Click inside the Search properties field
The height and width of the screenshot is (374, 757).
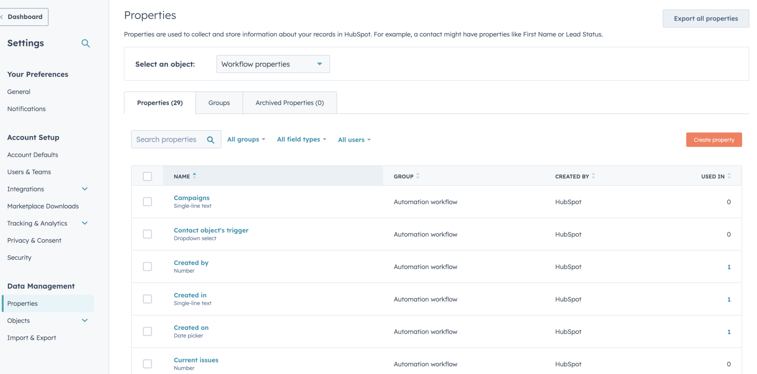pos(170,139)
